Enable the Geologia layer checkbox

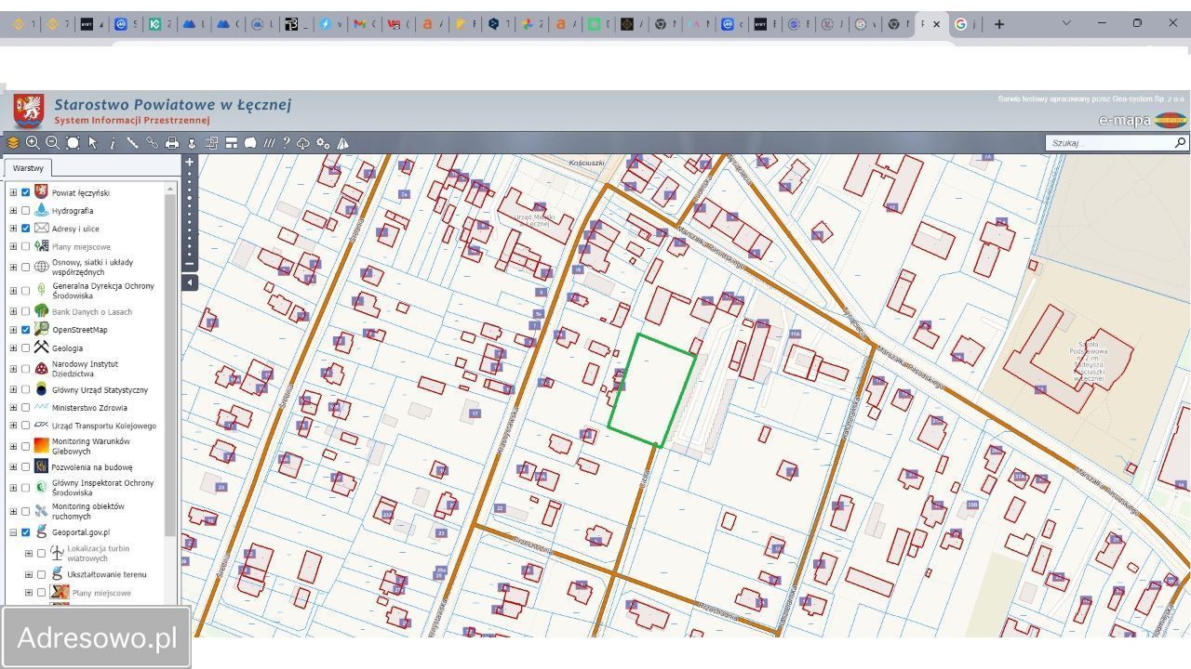[x=26, y=348]
